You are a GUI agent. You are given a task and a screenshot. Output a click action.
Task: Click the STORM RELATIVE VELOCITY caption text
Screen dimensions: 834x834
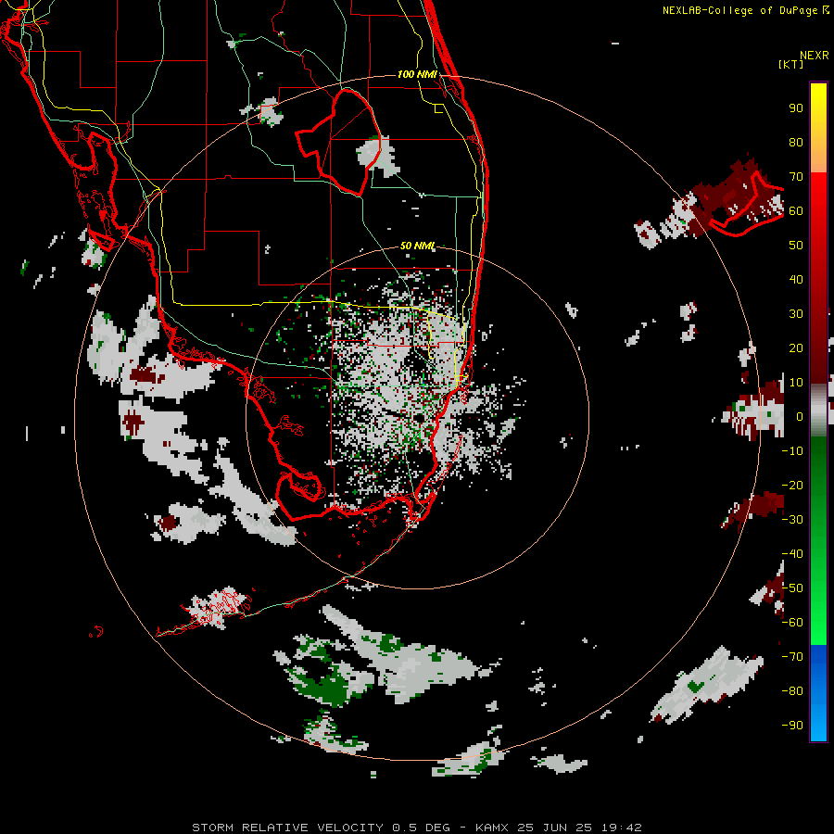tap(288, 828)
